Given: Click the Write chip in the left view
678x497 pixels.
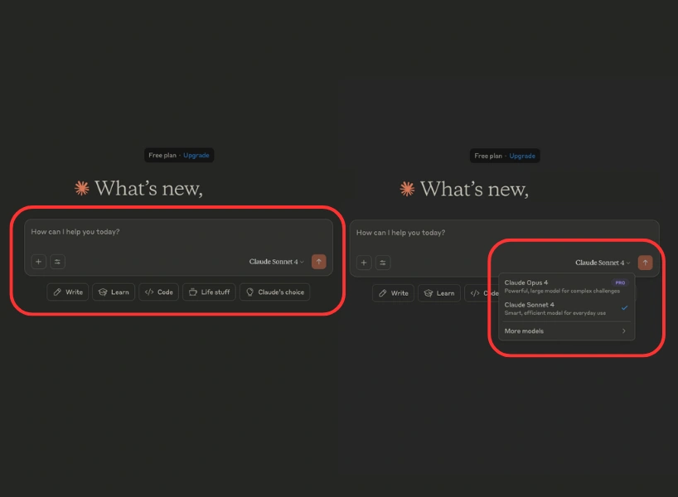Looking at the screenshot, I should click(x=68, y=292).
